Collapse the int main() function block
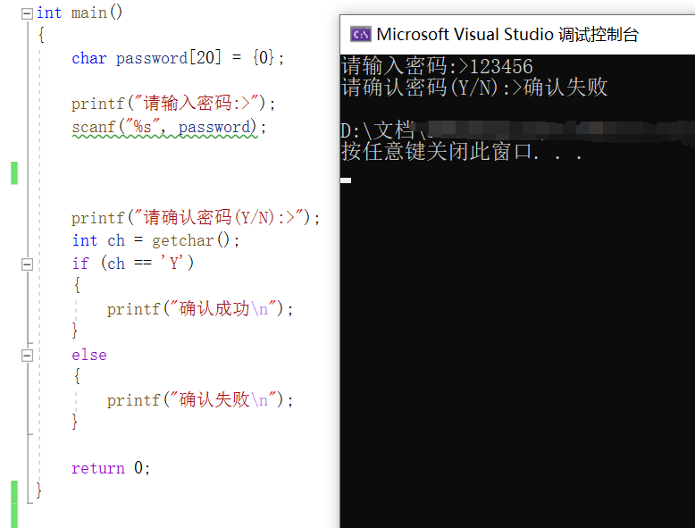 [27, 13]
